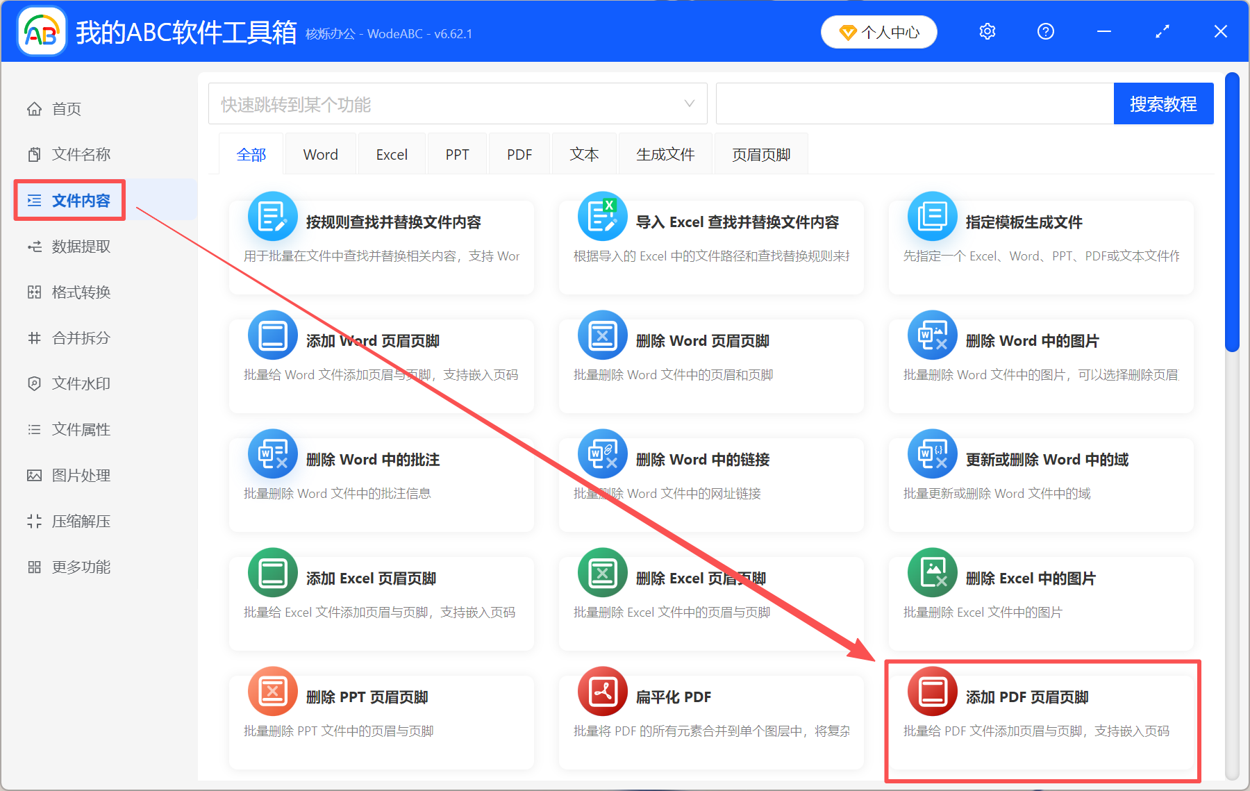Select the 导入 Excel 查找并替换文件内容 icon
Screen dimensions: 1250x791
coord(602,216)
